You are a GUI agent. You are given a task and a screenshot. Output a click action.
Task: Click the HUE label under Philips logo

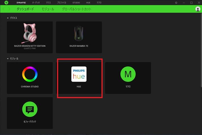point(79,87)
